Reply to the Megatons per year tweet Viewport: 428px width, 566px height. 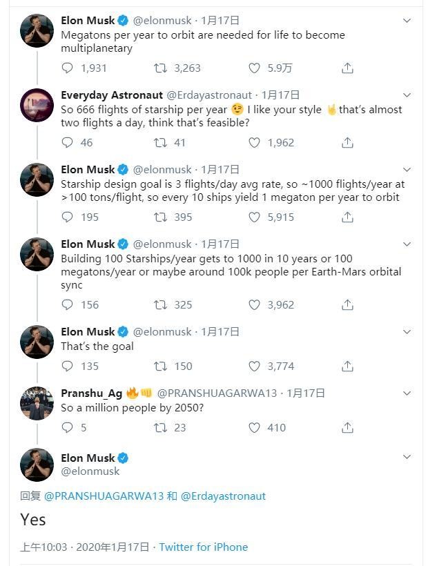(67, 68)
